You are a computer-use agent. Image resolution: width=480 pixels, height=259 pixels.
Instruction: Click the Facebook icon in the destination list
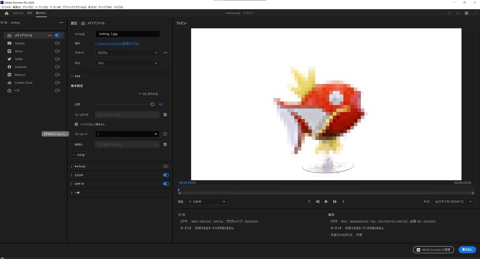click(10, 67)
